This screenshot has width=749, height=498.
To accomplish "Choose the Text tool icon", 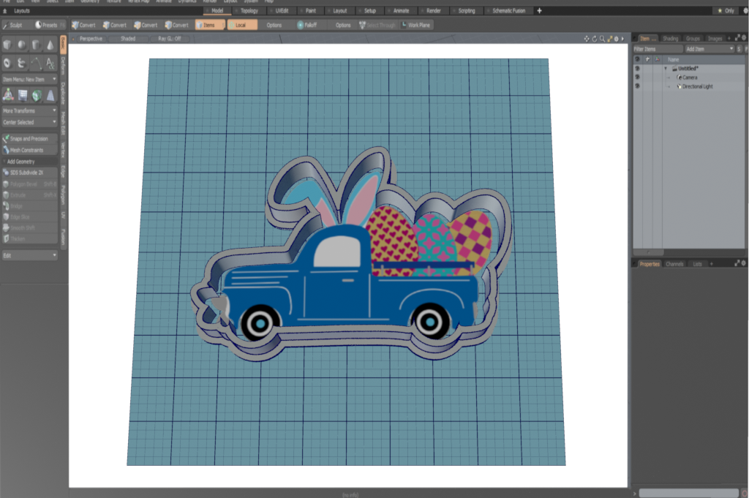I will pos(50,64).
